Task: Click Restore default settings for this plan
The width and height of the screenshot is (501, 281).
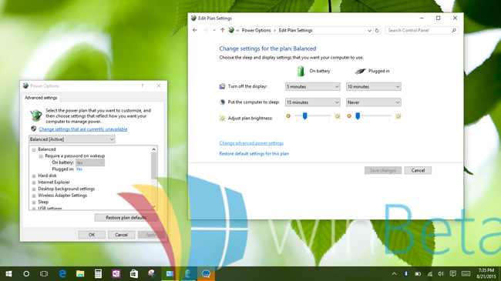Action: coord(254,154)
